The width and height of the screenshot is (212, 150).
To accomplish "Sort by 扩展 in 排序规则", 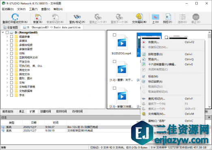I will (32, 111).
